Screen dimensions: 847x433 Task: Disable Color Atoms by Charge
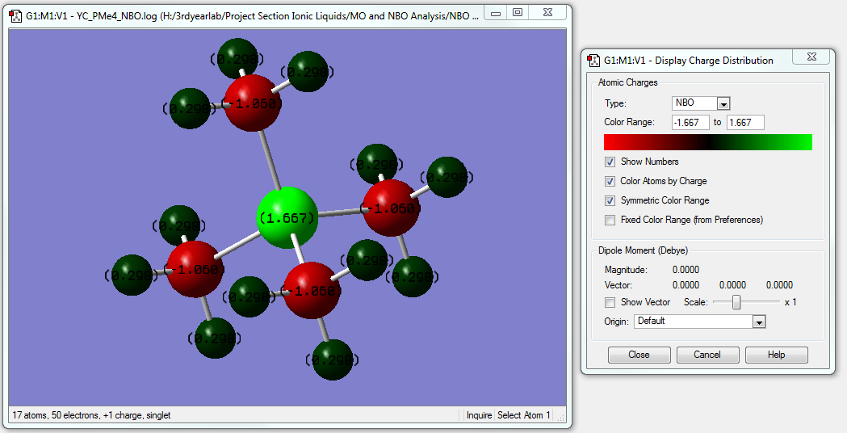(x=610, y=181)
